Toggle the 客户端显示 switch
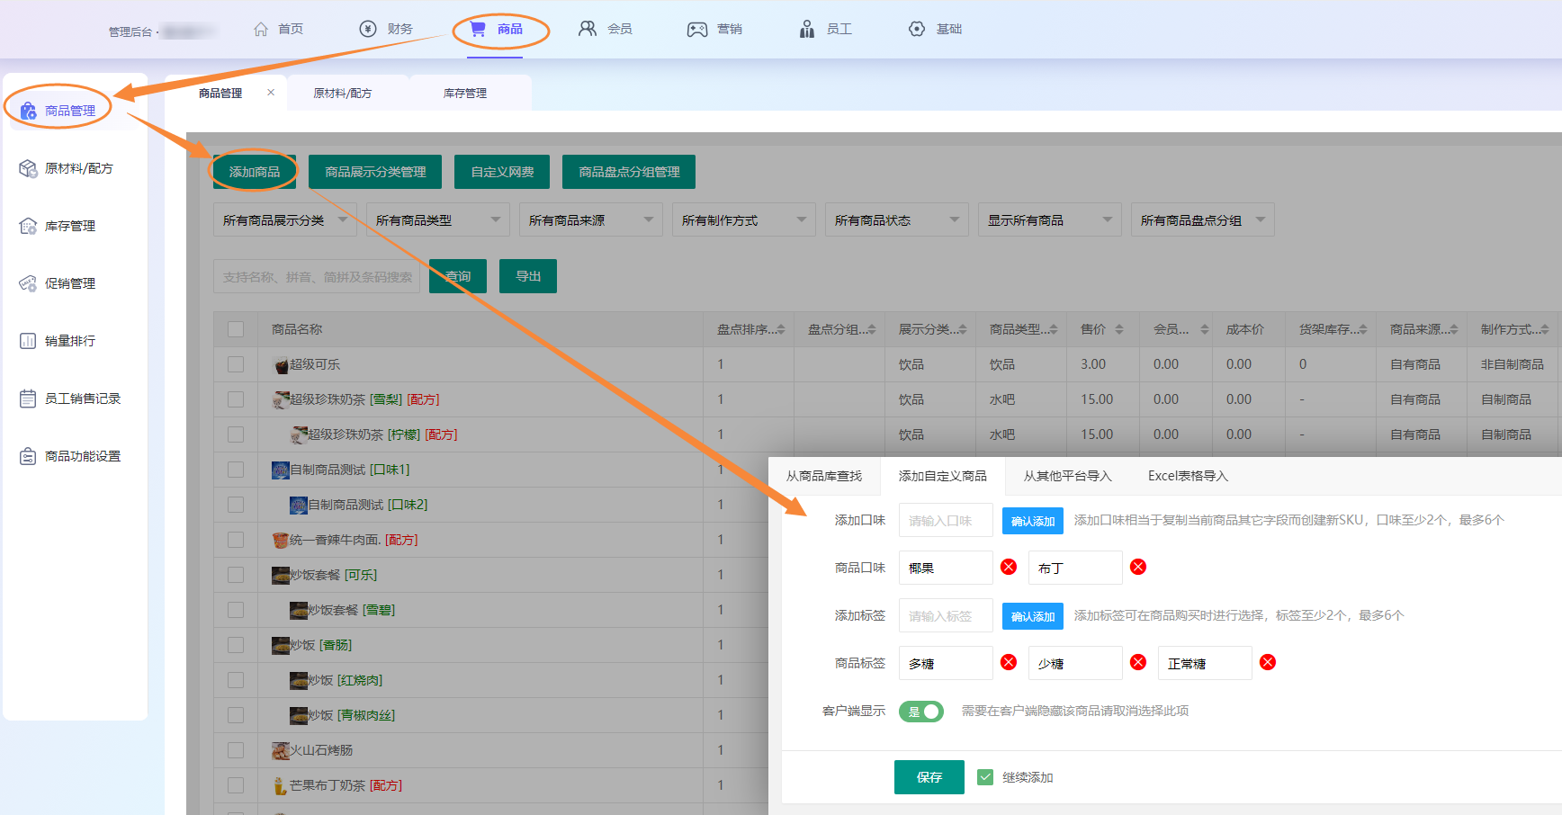 pyautogui.click(x=920, y=712)
